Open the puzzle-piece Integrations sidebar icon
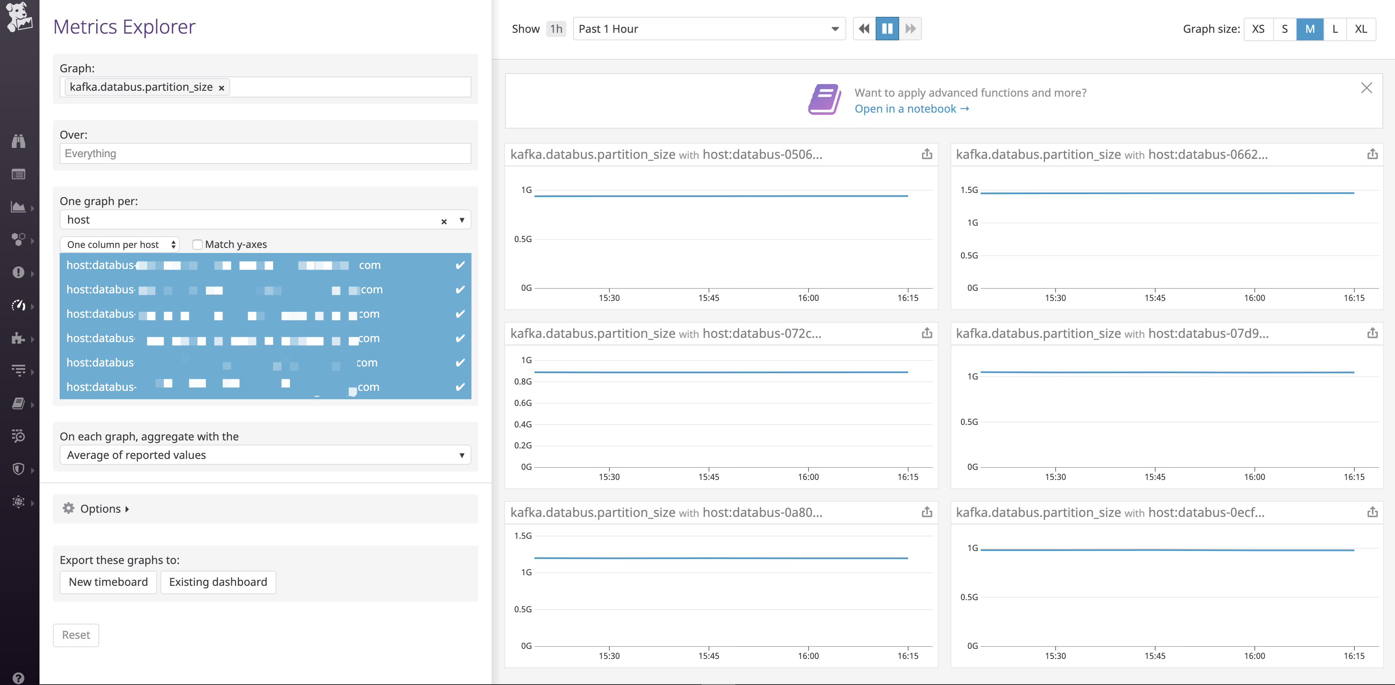This screenshot has height=685, width=1395. point(18,338)
